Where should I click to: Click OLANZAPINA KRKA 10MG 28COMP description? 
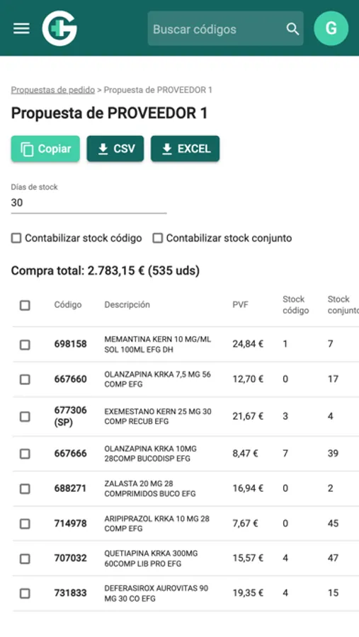click(x=150, y=454)
